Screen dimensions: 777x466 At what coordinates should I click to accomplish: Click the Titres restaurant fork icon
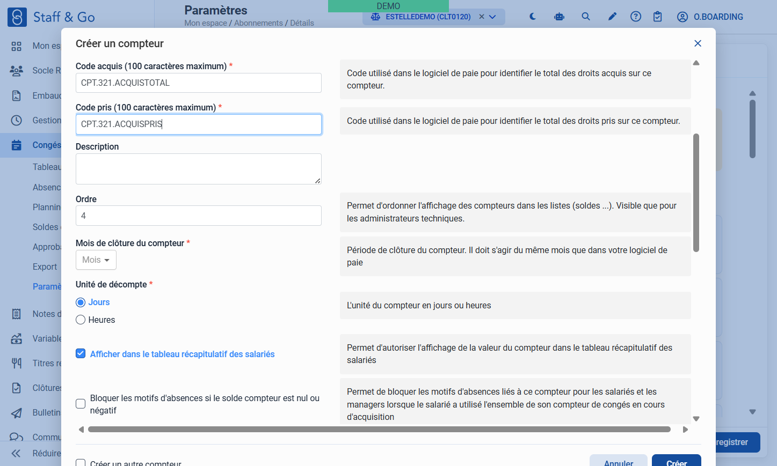[17, 363]
